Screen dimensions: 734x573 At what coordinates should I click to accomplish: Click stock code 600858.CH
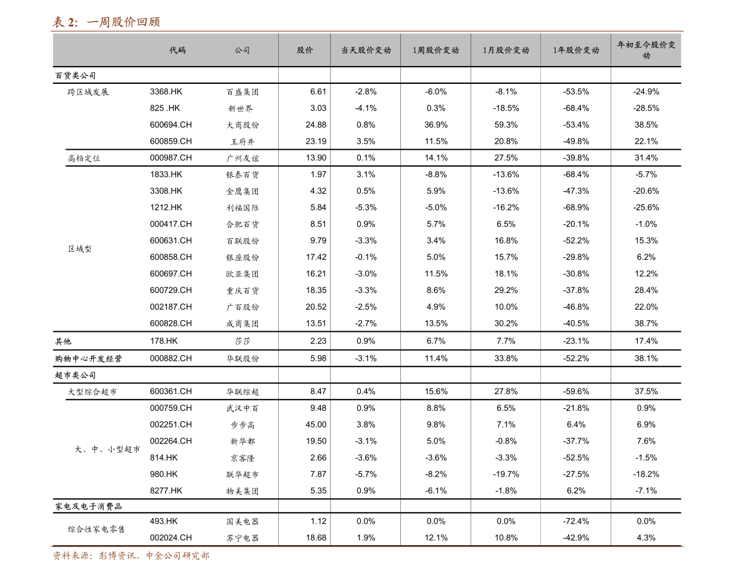click(171, 257)
